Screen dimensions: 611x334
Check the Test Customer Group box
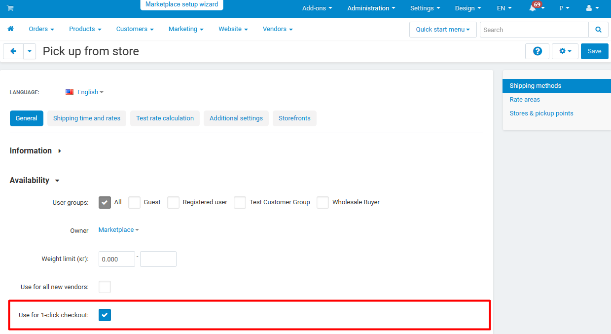pos(240,202)
